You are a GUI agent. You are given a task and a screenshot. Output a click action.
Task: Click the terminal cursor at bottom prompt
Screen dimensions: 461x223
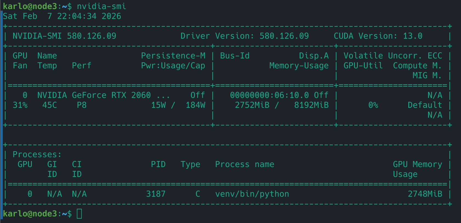[x=79, y=214]
